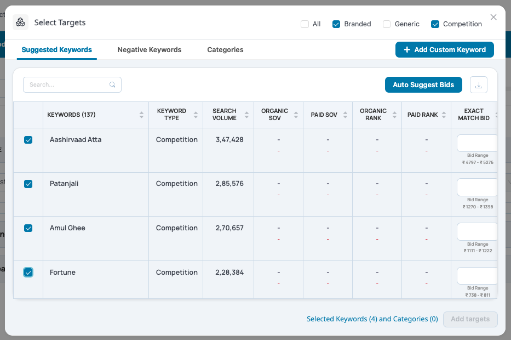Check the All filter checkbox
This screenshot has height=340, width=511.
(305, 24)
